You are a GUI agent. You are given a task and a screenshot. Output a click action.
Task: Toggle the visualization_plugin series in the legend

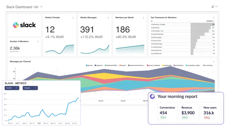tap(193, 65)
